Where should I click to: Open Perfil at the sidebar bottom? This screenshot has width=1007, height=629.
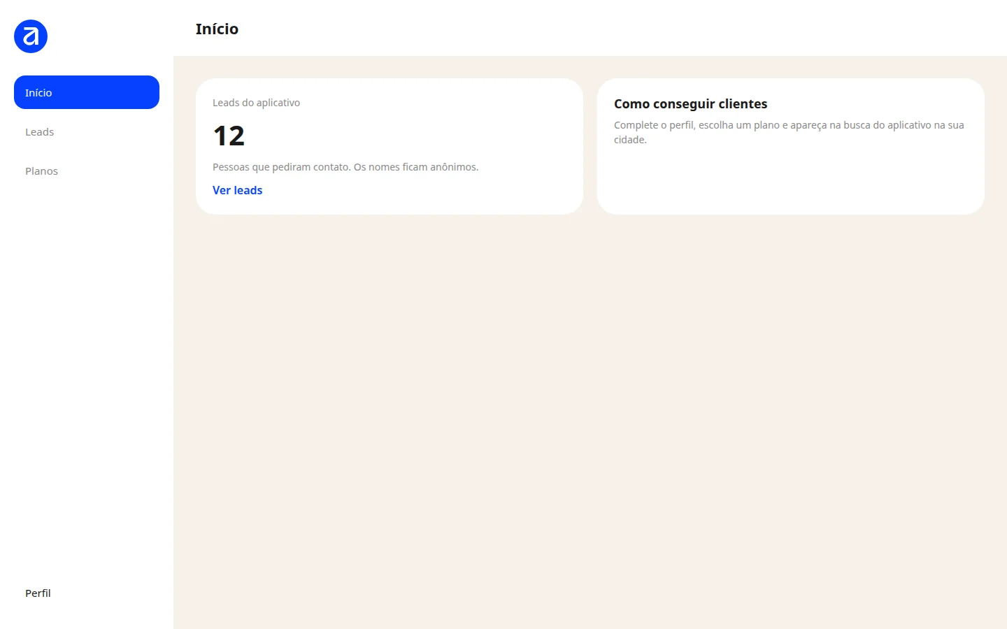[87, 593]
